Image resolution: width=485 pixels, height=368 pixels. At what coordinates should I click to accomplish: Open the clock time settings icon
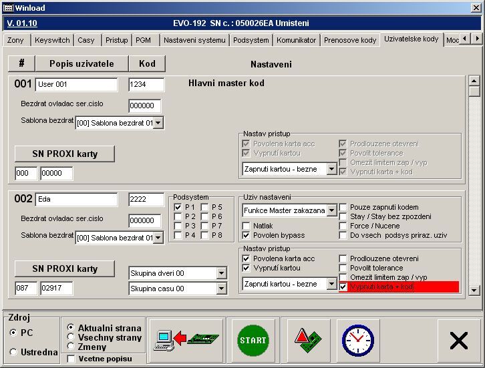tap(357, 341)
